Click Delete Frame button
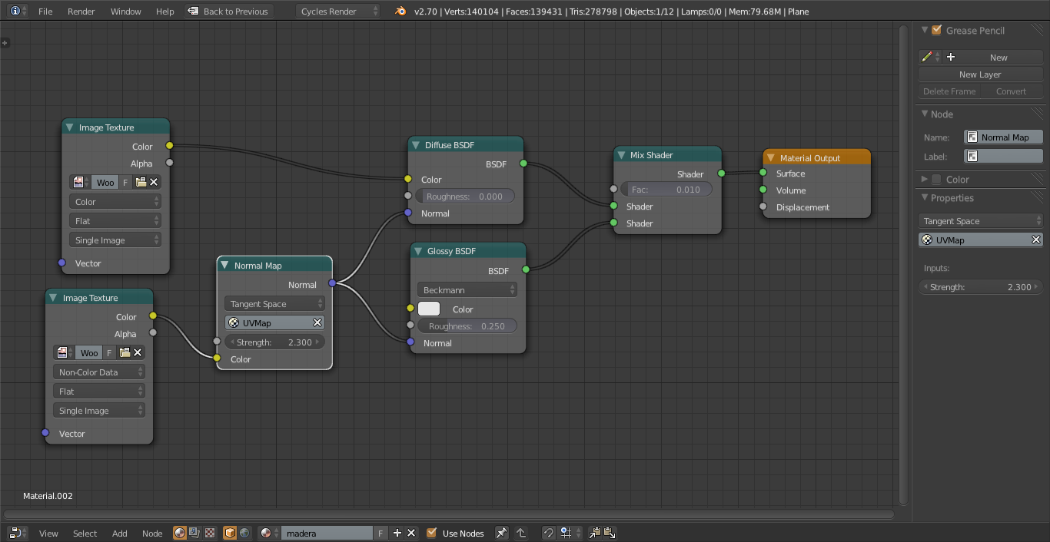Image resolution: width=1050 pixels, height=542 pixels. (949, 91)
